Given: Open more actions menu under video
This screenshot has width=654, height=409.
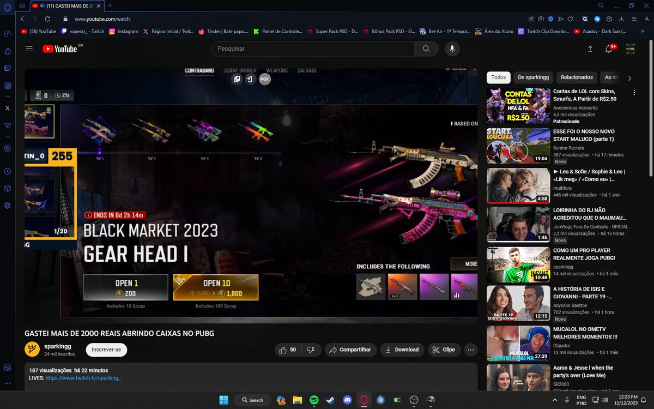Looking at the screenshot, I should coord(471,350).
